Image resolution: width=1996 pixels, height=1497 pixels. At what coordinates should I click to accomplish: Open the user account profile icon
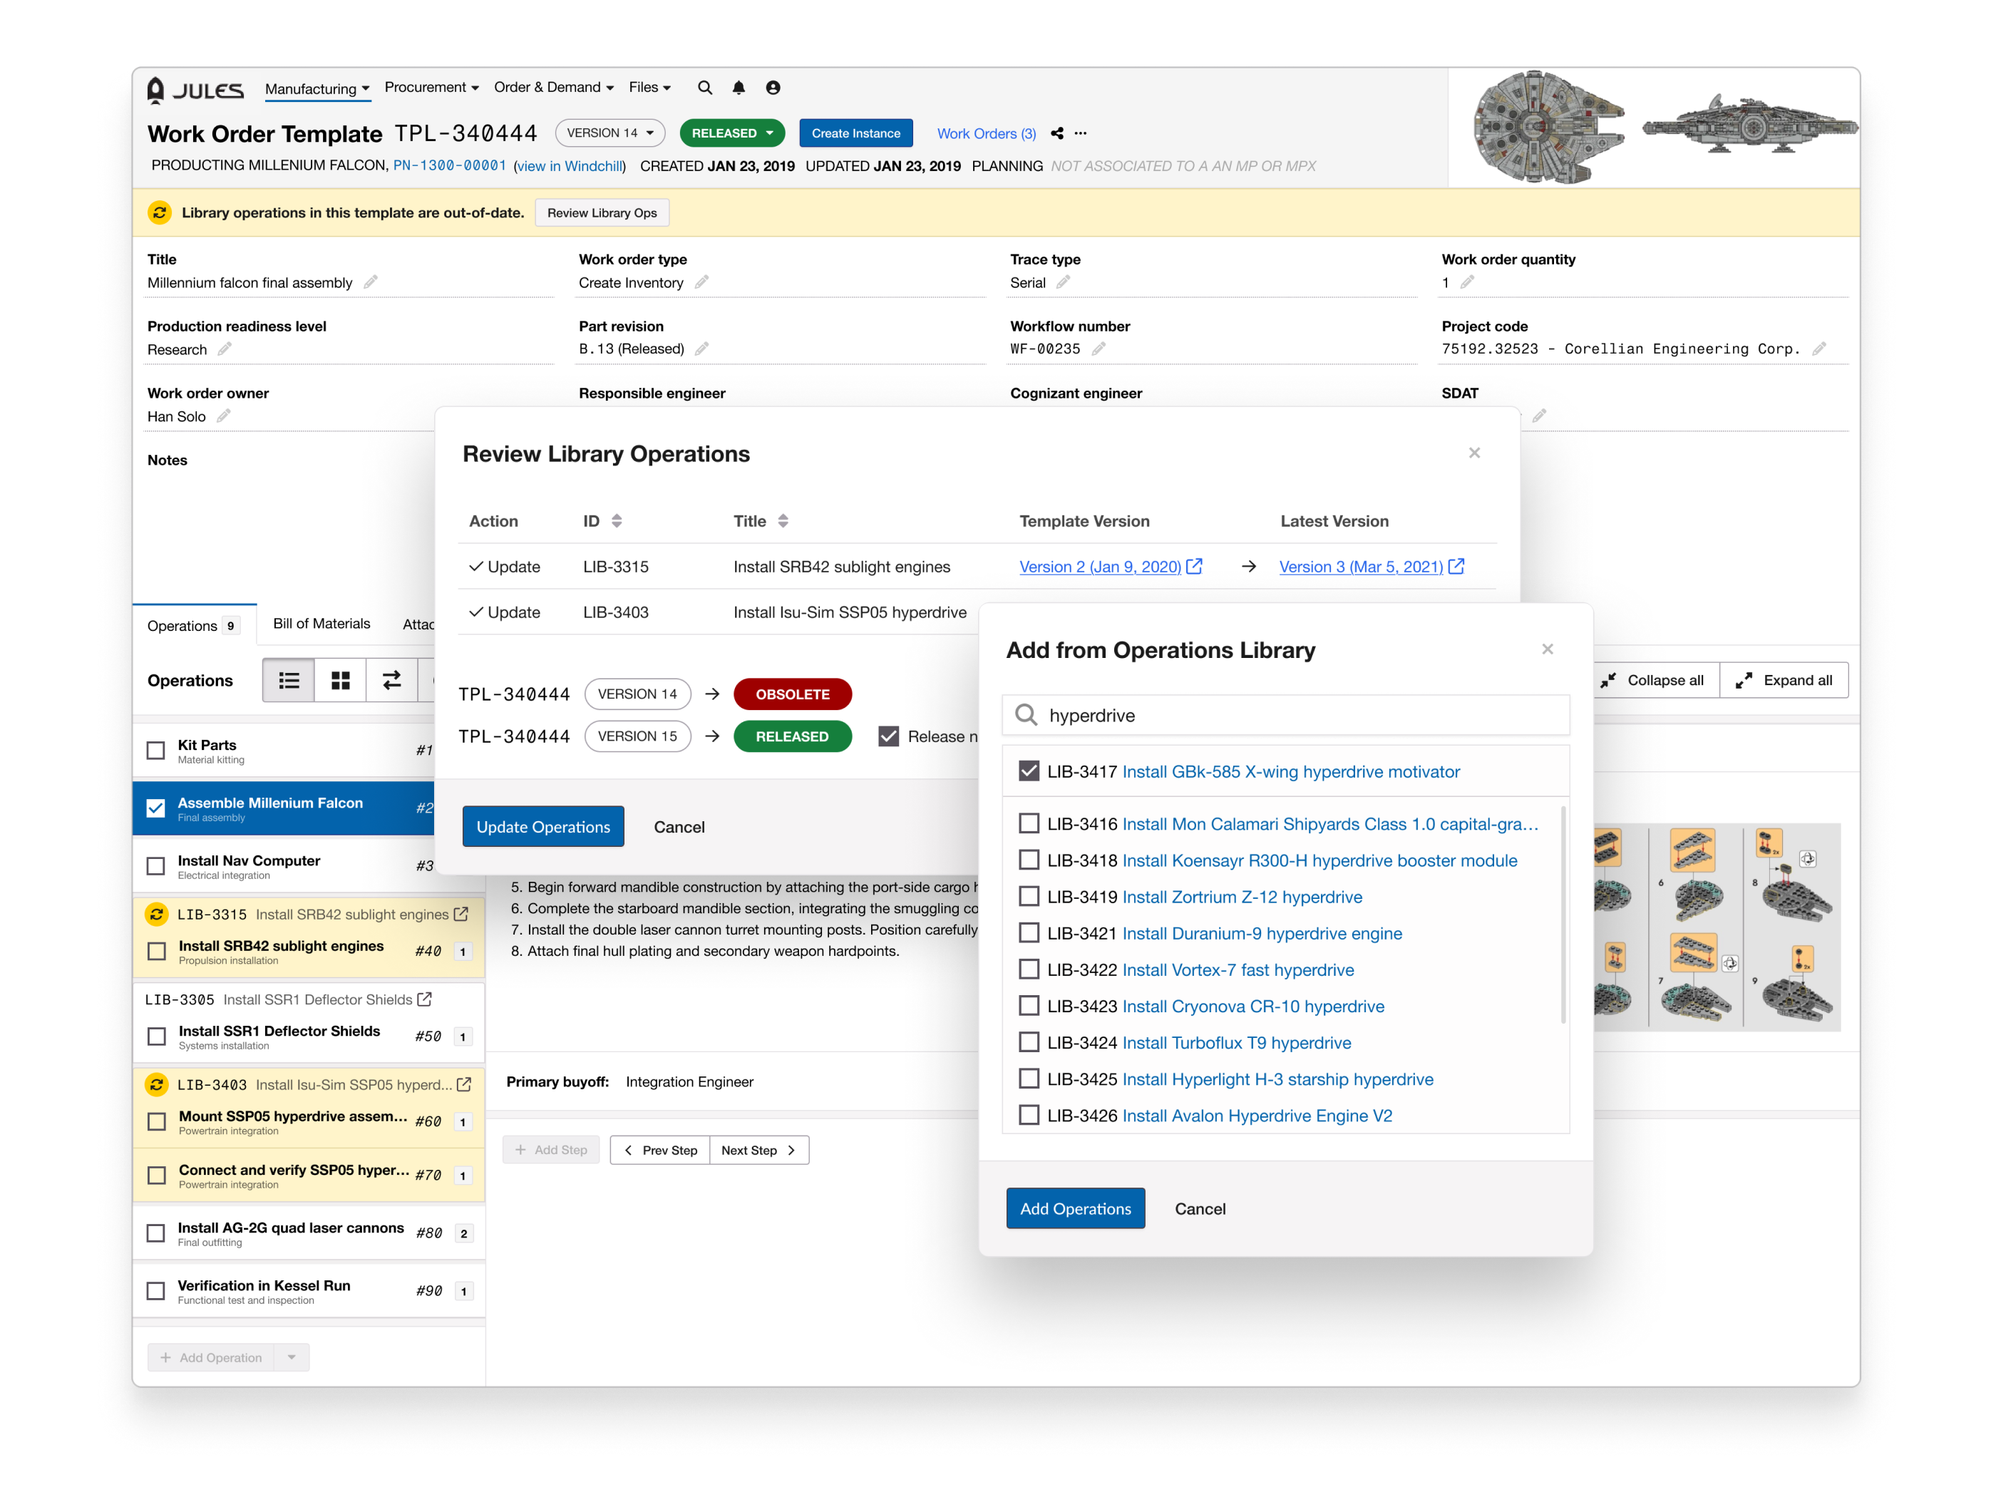click(773, 88)
